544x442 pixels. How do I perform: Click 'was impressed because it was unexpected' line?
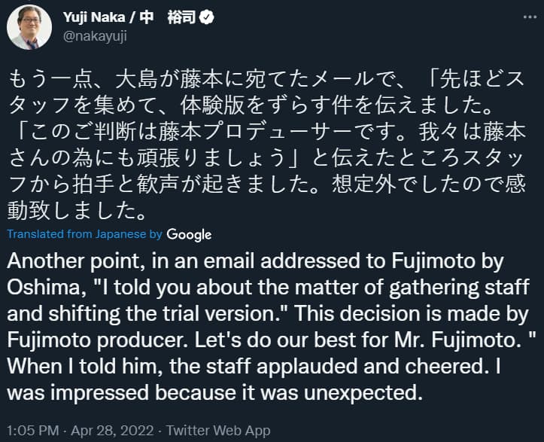click(x=214, y=393)
